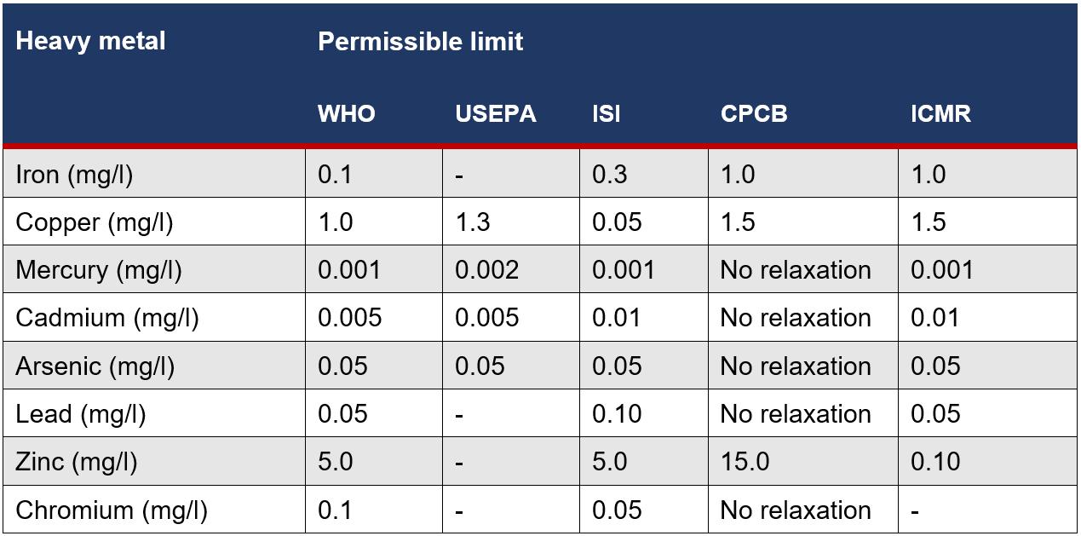The image size is (1081, 536).
Task: Select the Mercury (mg/l) row label
Action: [x=98, y=270]
